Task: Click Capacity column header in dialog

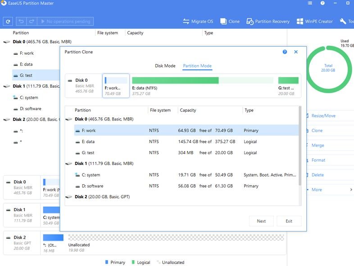Action: point(188,110)
